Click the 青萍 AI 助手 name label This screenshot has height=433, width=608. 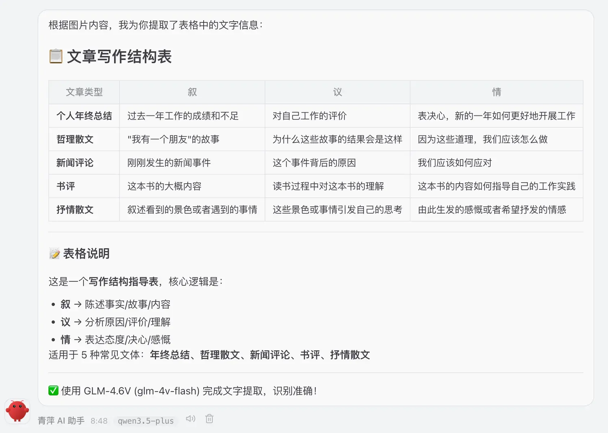tap(61, 421)
